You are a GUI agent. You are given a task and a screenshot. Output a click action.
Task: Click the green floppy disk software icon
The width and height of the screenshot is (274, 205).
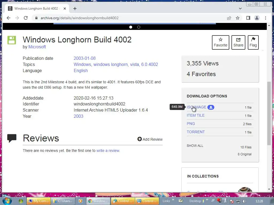coord(12,40)
